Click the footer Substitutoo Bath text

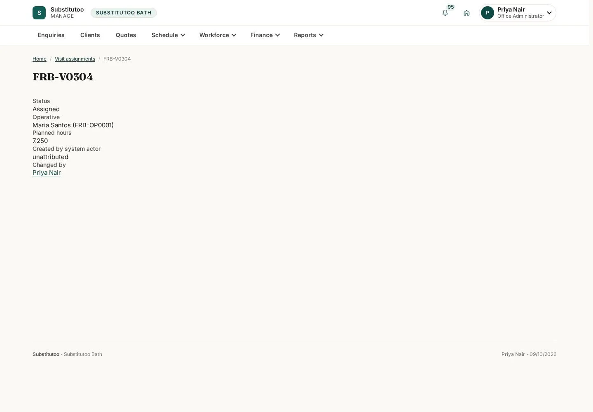83,354
